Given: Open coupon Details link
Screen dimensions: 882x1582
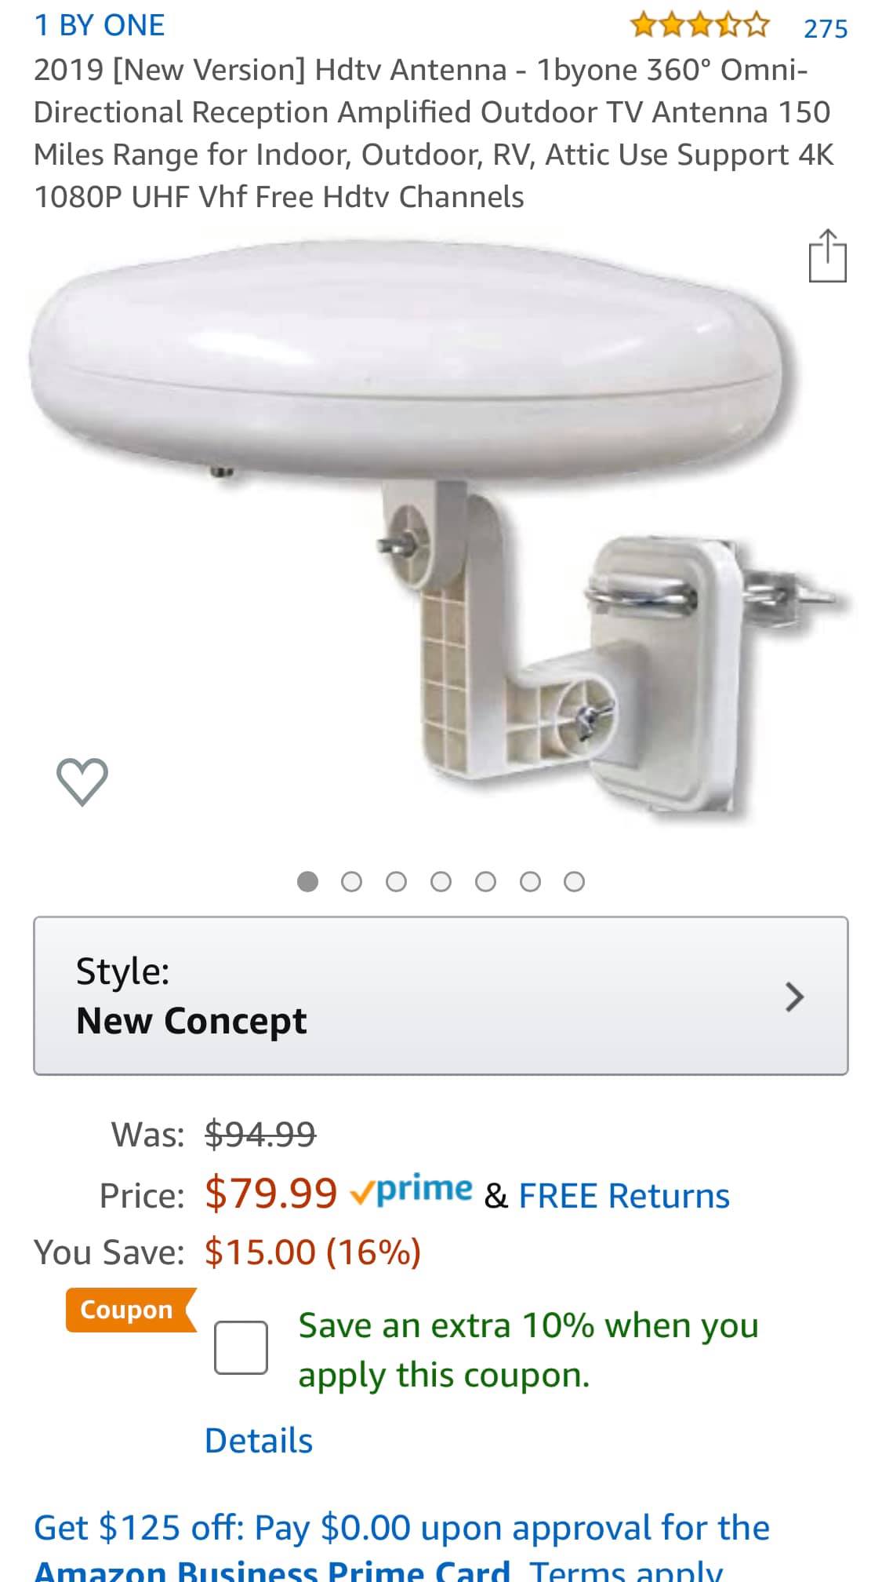Looking at the screenshot, I should 259,1441.
